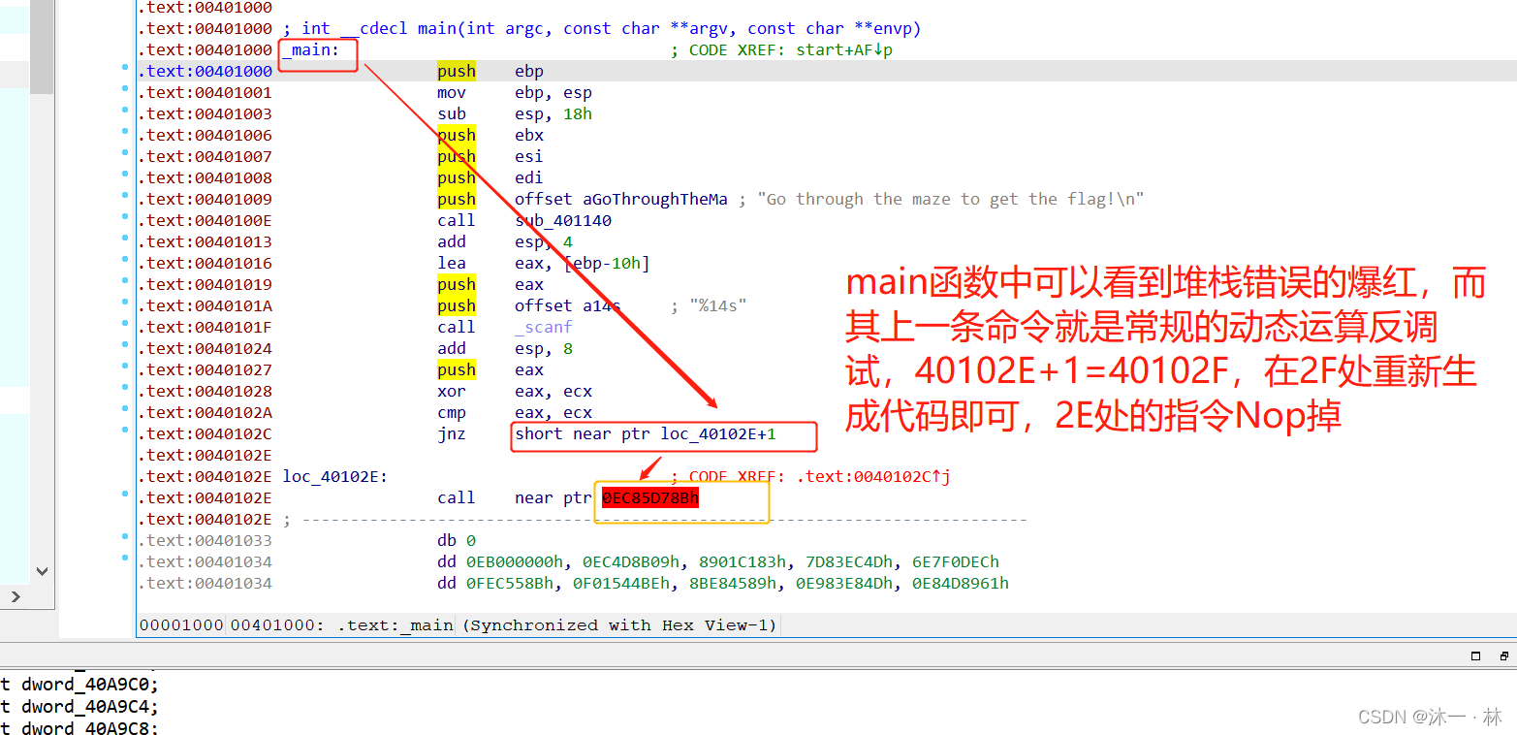
Task: Click the 6E7F0DECh data value
Action: pos(956,561)
